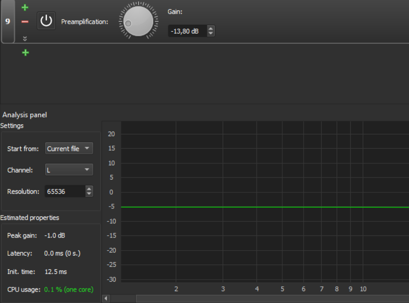The width and height of the screenshot is (409, 303).
Task: Decrease Resolution with the down arrow
Action: (x=89, y=194)
